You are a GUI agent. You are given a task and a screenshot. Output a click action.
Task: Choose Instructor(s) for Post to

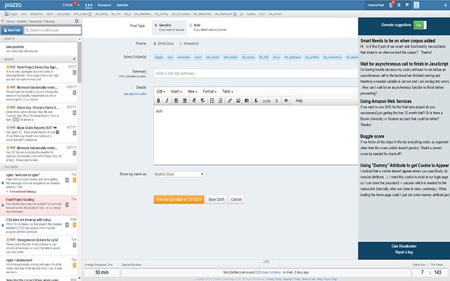[181, 44]
